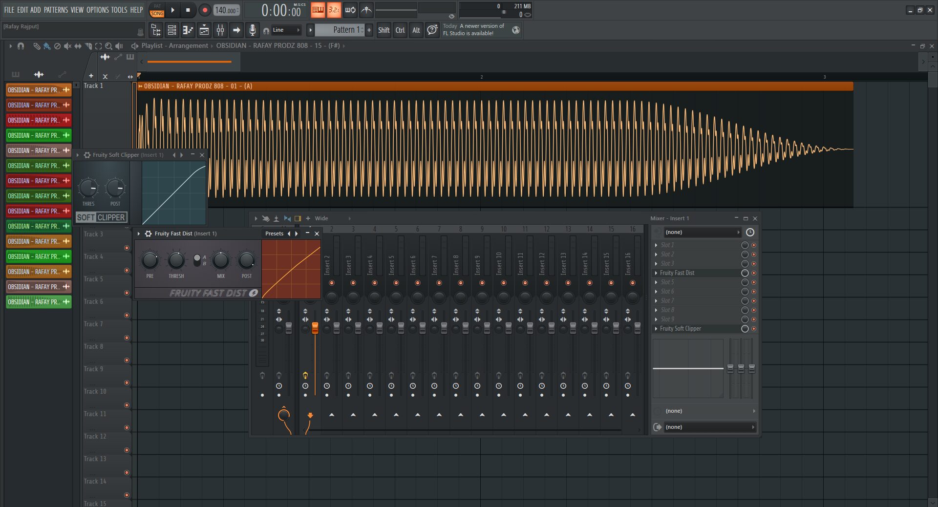
Task: Open the PATTERNS menu
Action: pyautogui.click(x=56, y=10)
